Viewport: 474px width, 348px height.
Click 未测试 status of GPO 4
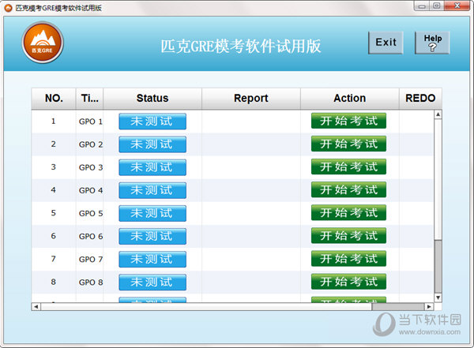tap(152, 190)
